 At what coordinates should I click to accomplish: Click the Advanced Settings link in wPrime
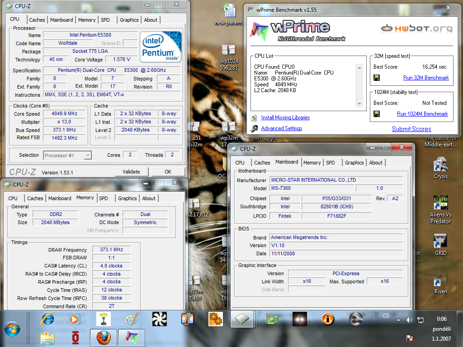click(281, 128)
